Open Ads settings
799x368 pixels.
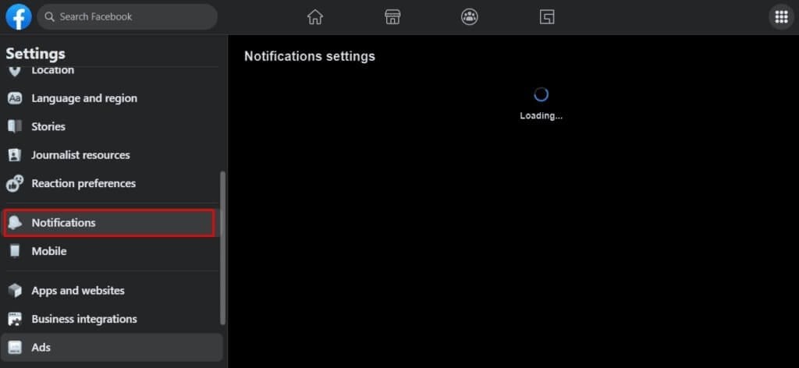click(x=112, y=348)
